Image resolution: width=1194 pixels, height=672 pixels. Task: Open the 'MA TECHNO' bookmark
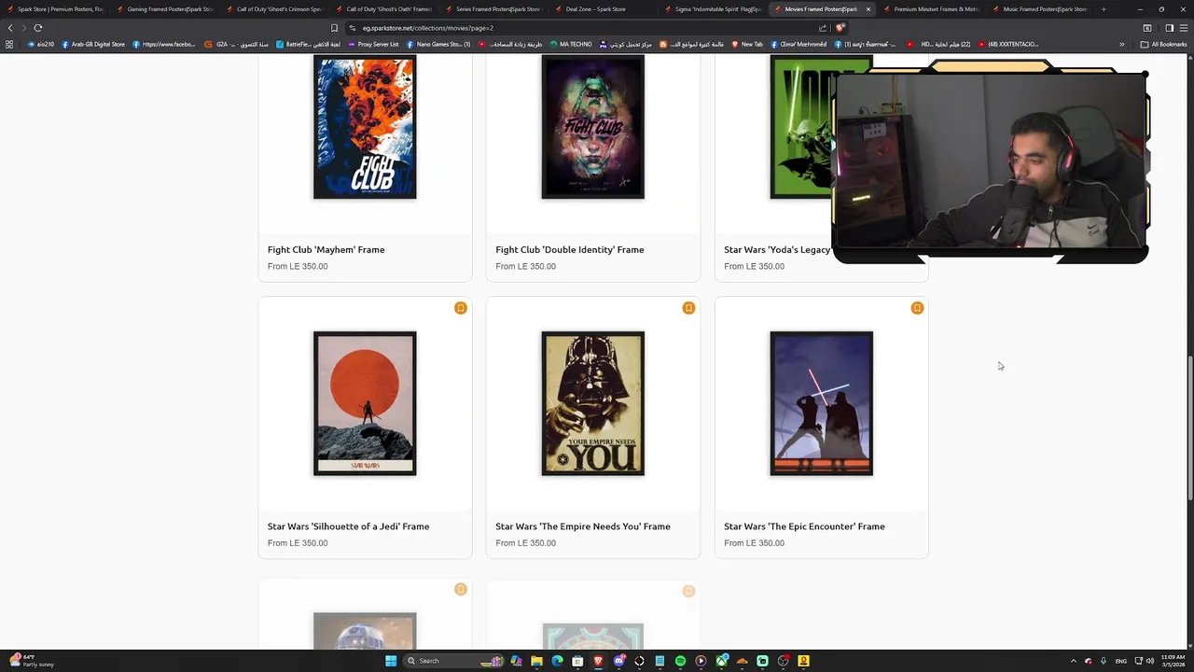click(x=571, y=44)
